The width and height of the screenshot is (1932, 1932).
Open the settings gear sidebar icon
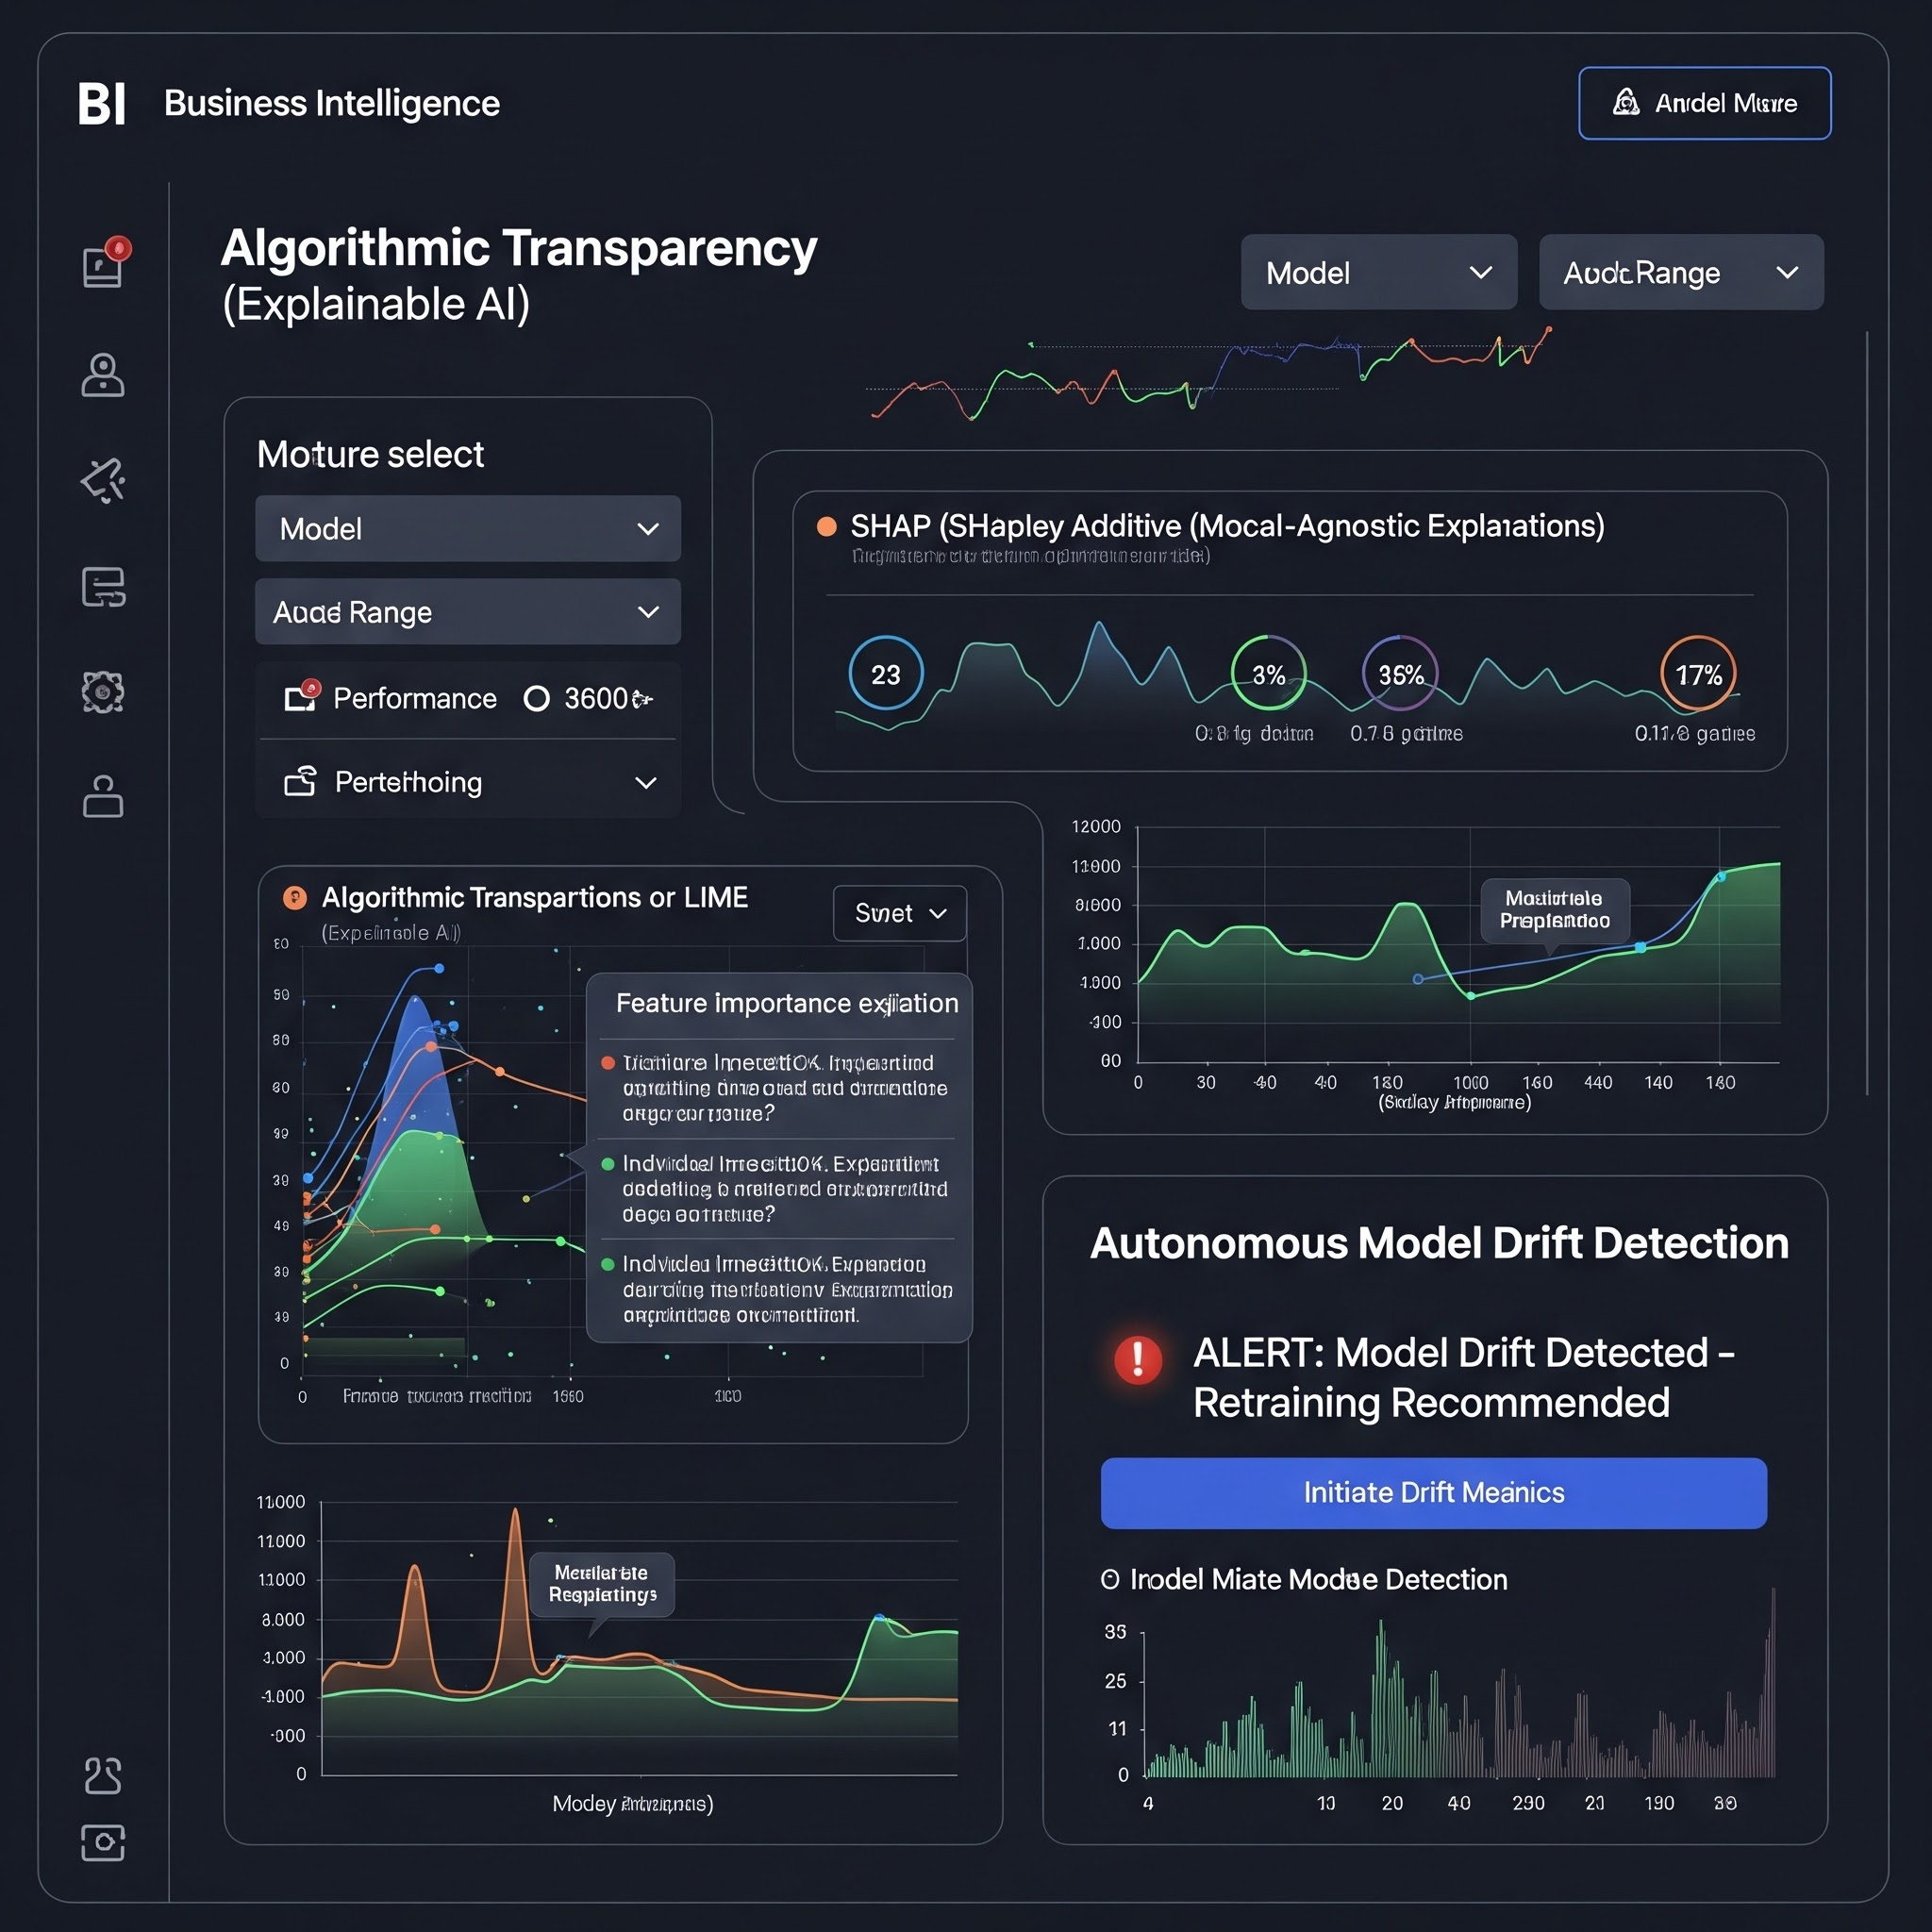click(103, 692)
